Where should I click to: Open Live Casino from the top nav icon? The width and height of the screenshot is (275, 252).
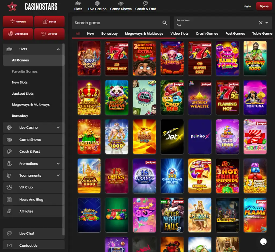pyautogui.click(x=97, y=3)
